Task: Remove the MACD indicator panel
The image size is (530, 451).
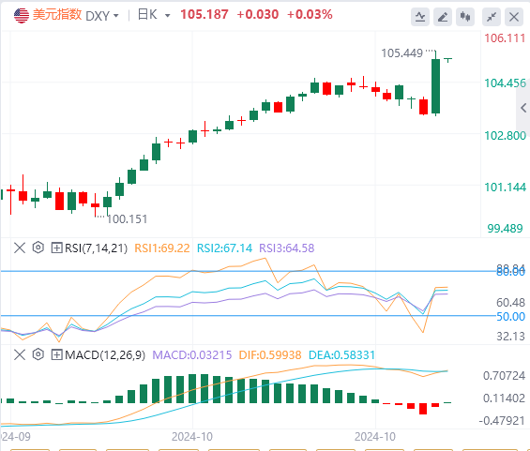Action: click(x=20, y=354)
